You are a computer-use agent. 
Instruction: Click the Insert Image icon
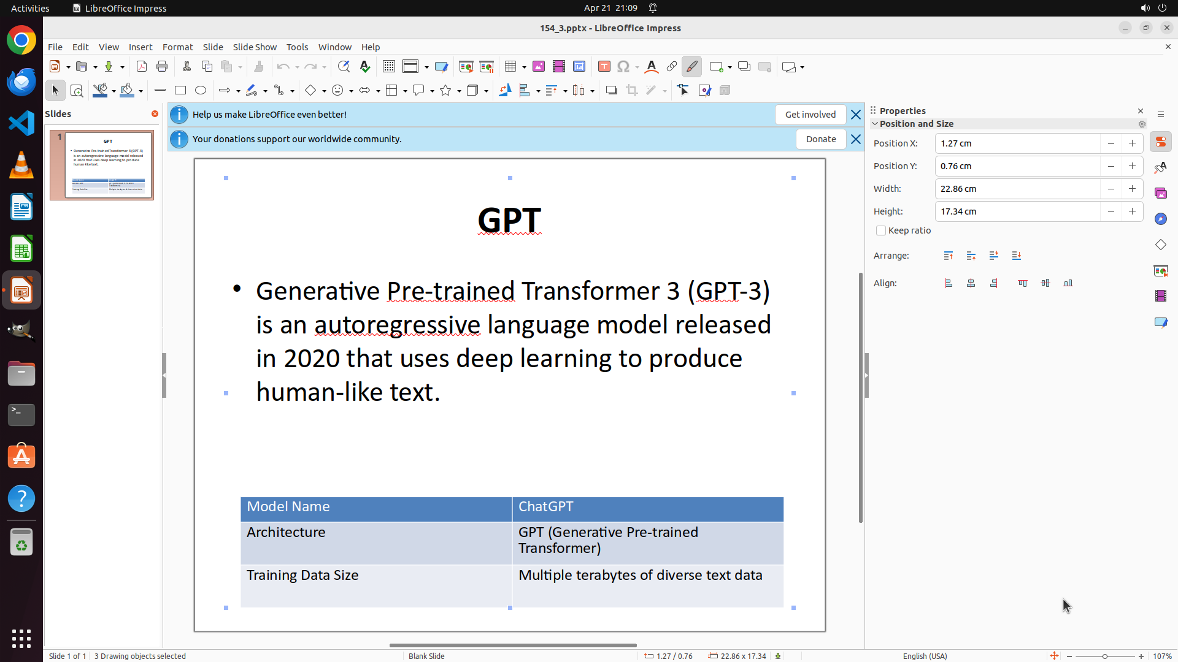tap(539, 67)
